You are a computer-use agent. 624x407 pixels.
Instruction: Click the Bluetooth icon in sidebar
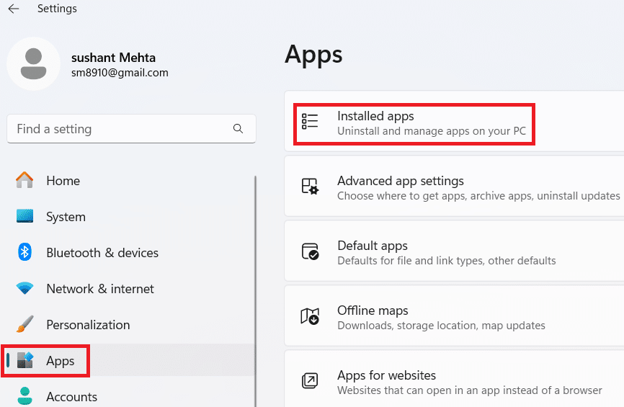click(x=25, y=252)
